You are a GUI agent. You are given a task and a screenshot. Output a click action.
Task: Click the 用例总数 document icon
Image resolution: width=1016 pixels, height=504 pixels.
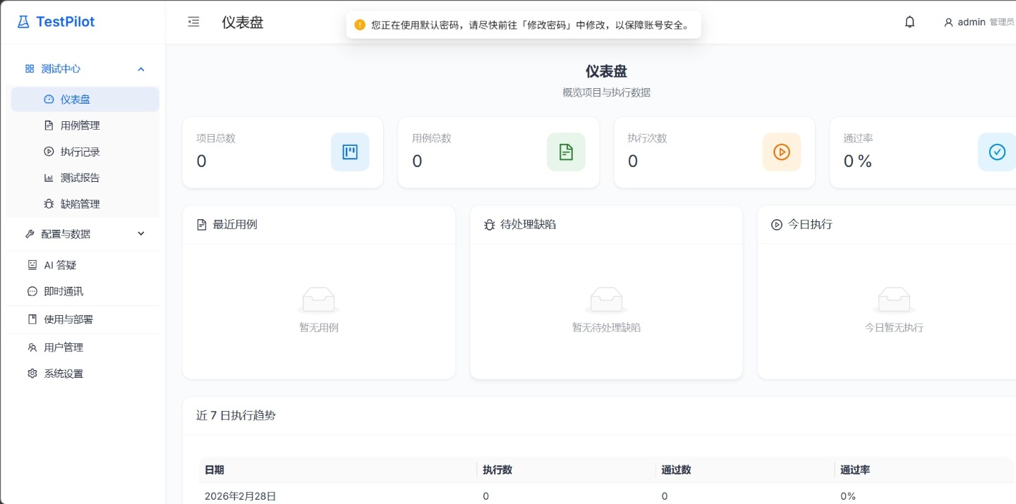pyautogui.click(x=566, y=152)
